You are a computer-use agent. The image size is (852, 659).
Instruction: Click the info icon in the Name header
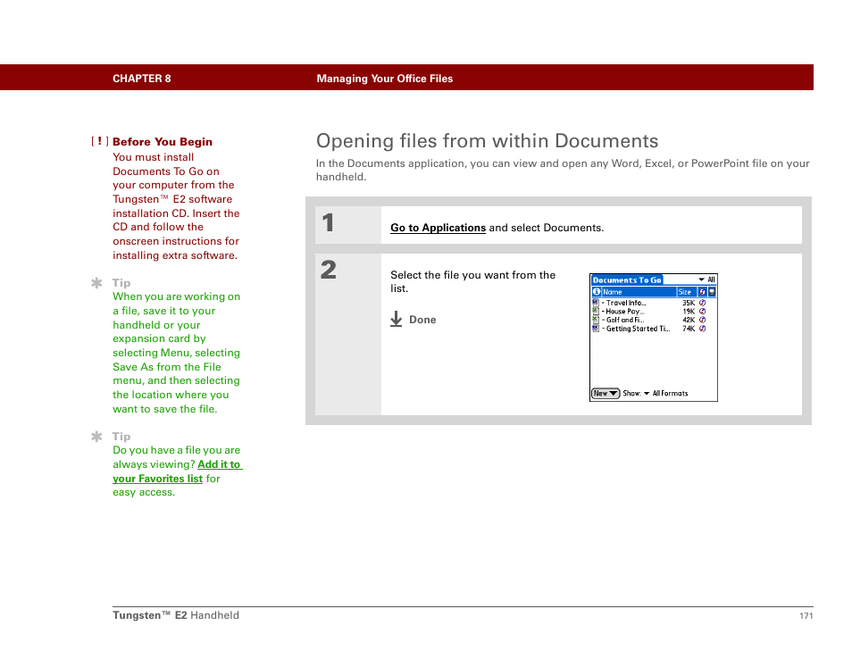point(597,292)
